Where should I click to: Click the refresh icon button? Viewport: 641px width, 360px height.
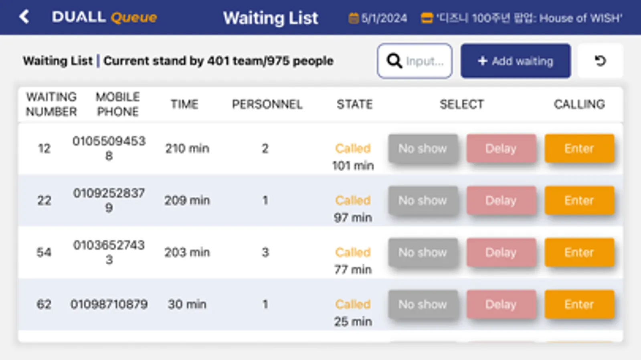pos(600,61)
